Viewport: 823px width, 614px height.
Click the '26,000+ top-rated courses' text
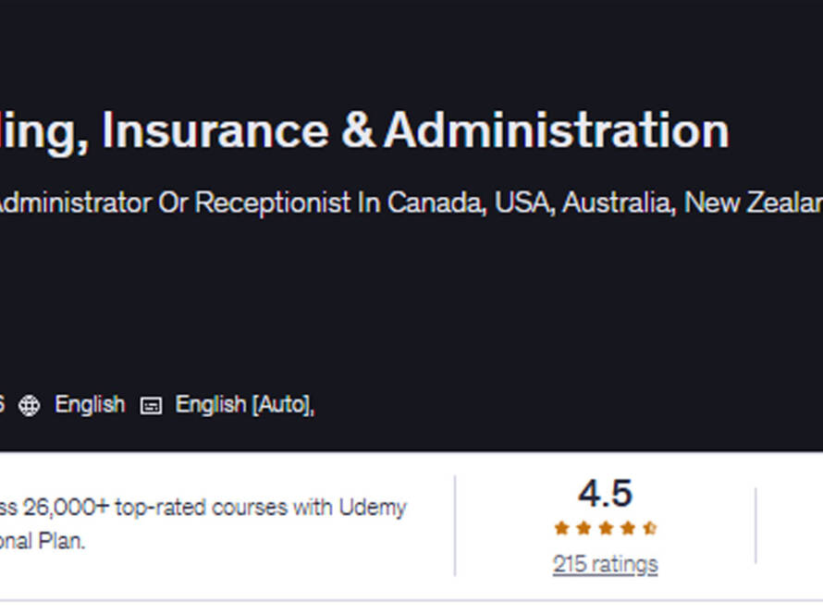155,508
